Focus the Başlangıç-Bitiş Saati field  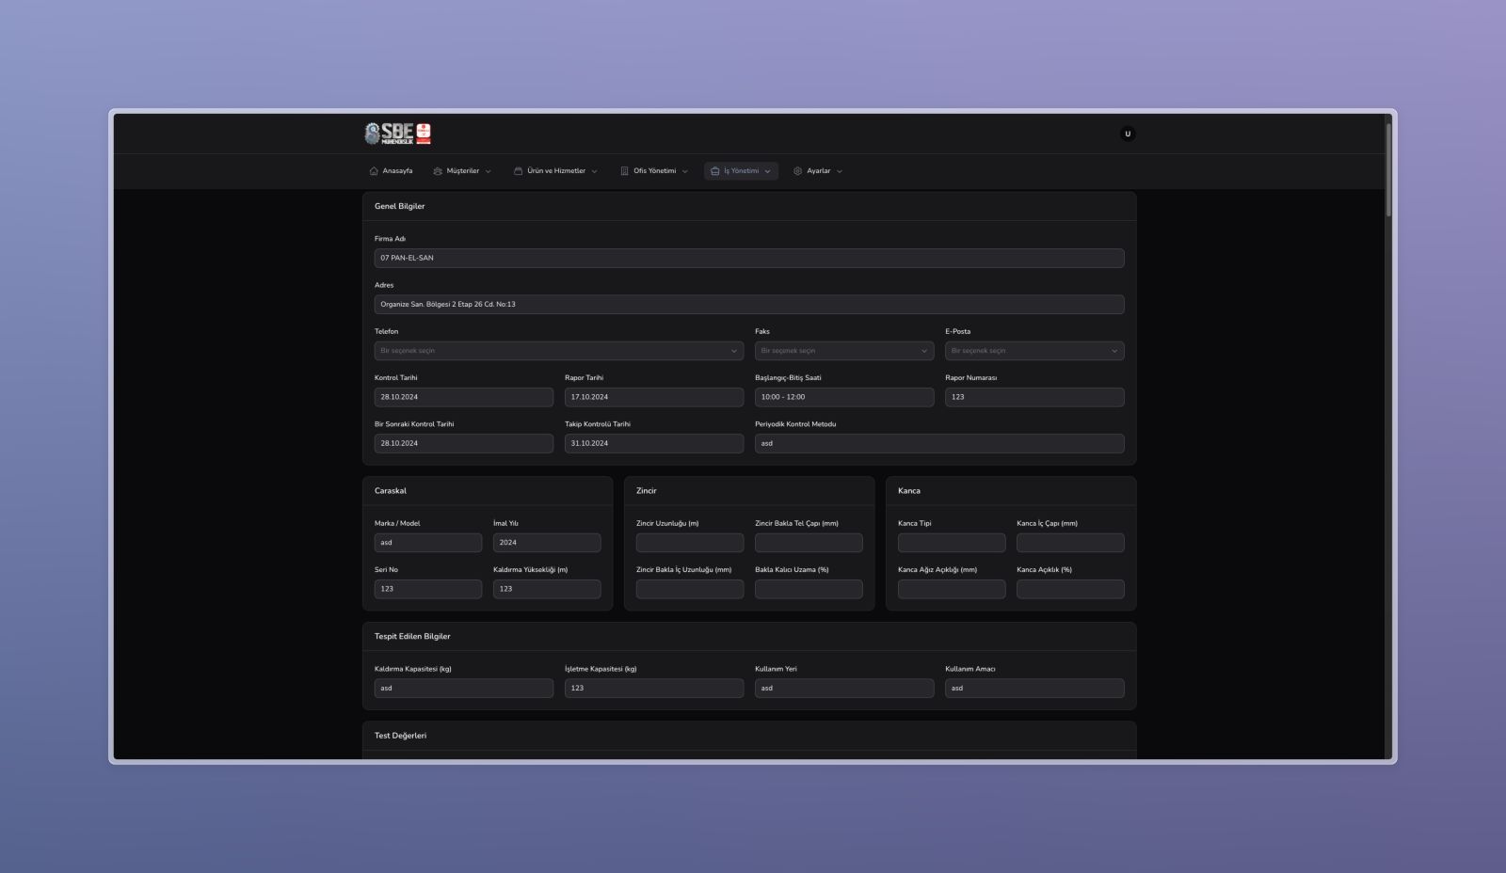pyautogui.click(x=843, y=397)
